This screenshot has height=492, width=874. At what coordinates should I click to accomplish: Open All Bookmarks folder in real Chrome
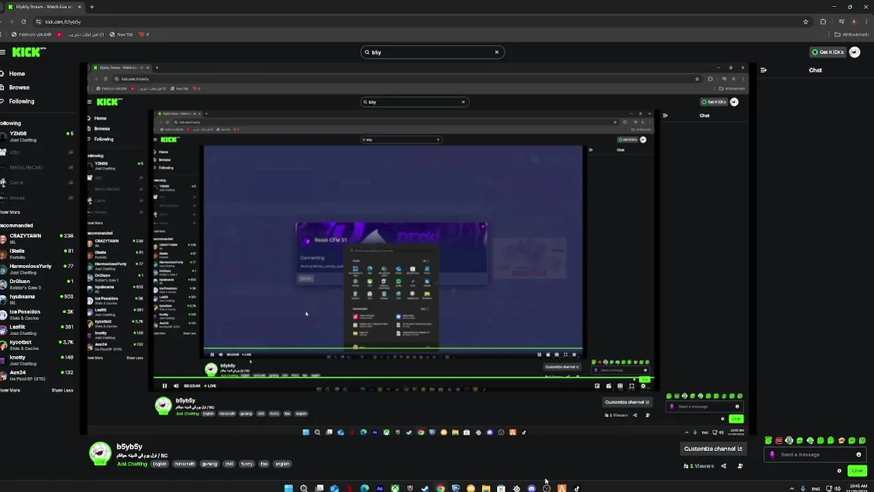pyautogui.click(x=851, y=34)
